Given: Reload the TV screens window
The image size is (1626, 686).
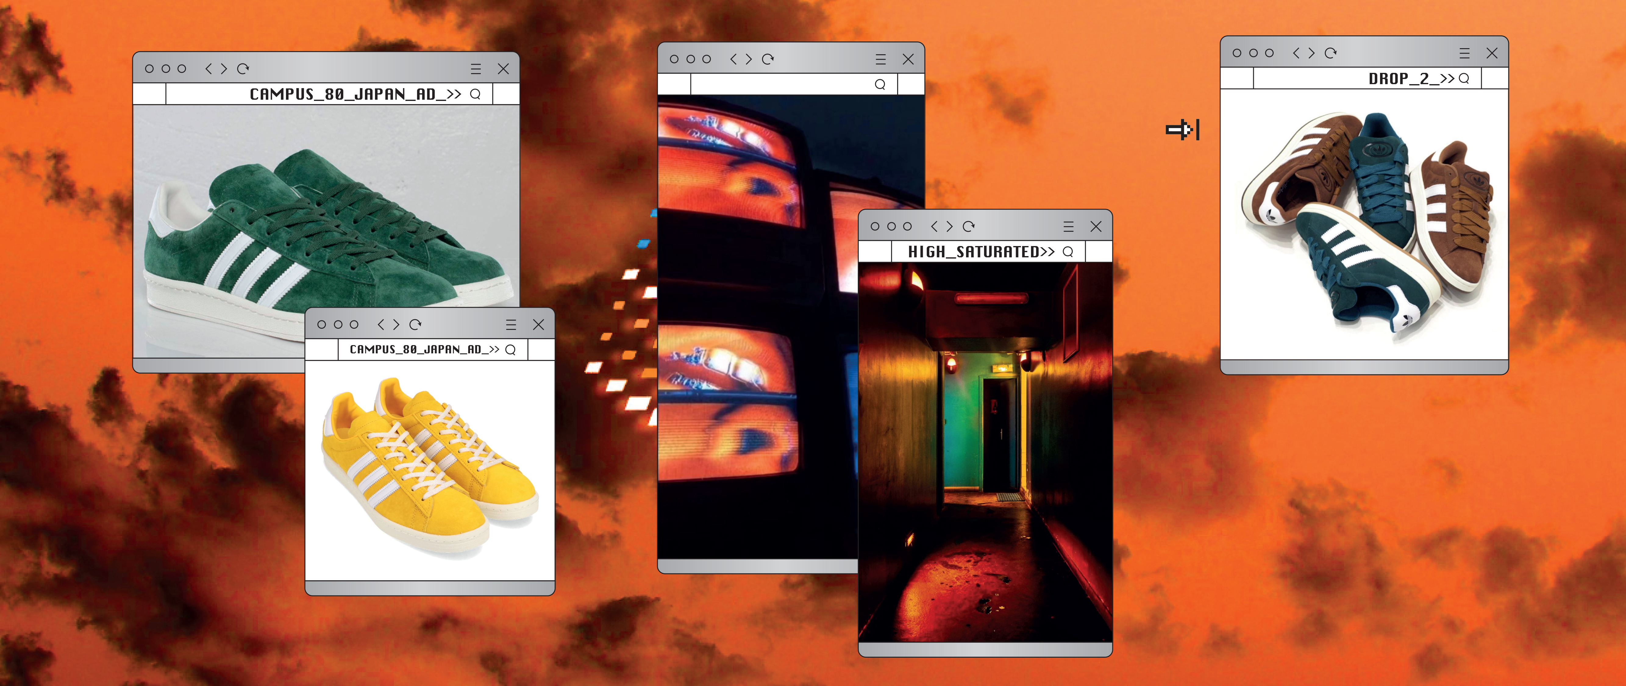Looking at the screenshot, I should tap(768, 59).
